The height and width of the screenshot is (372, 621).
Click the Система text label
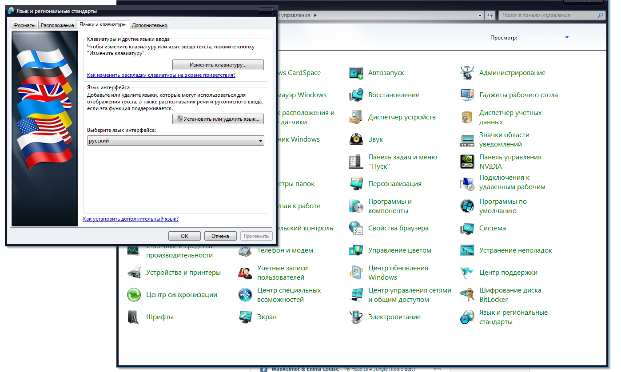tap(493, 228)
